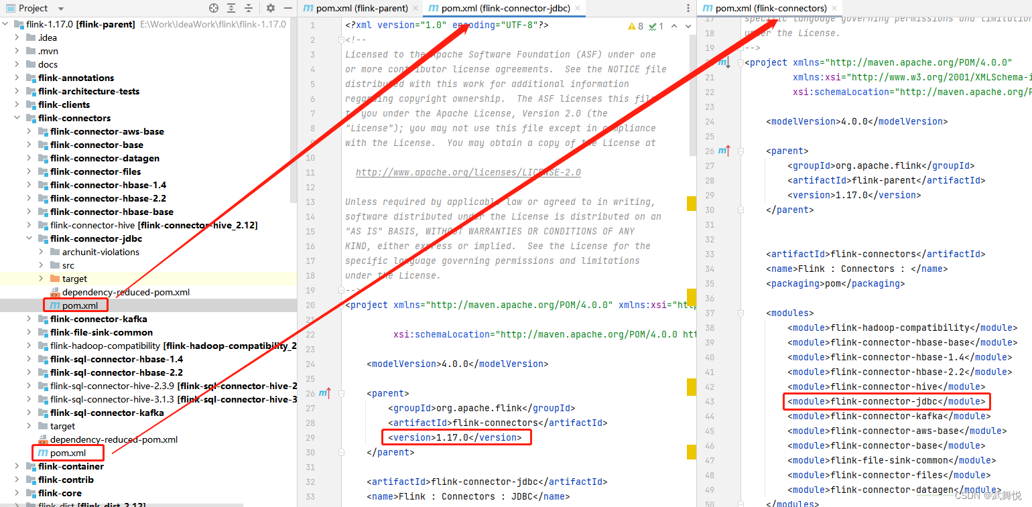Select dependency-reduced-pom.xml below flink-connectors target folder
Viewport: 1032px width, 507px height.
[x=114, y=439]
